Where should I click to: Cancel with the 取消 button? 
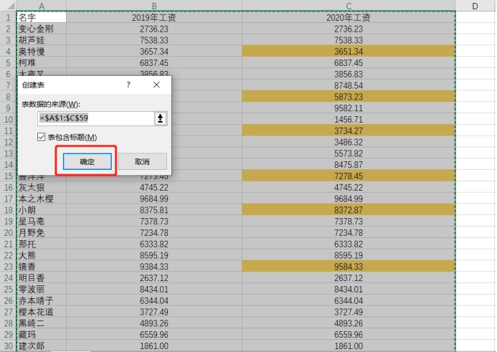click(142, 161)
